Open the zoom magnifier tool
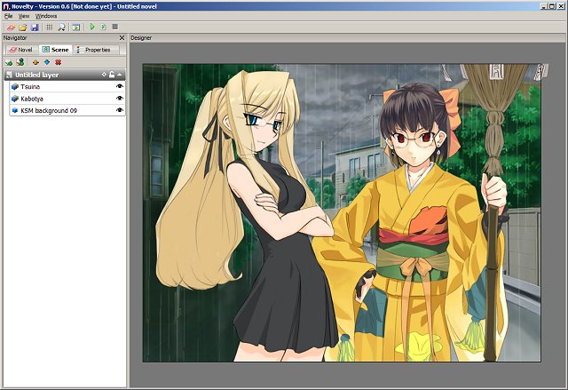 click(x=61, y=28)
